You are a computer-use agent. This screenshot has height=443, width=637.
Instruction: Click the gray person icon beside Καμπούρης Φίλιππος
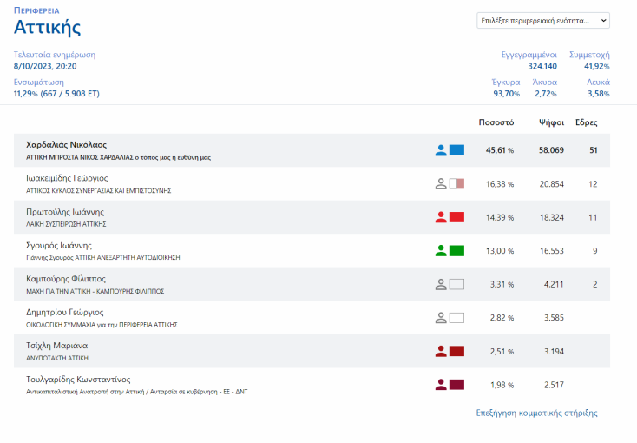tap(441, 283)
